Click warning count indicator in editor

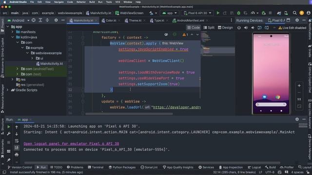pos(185,35)
